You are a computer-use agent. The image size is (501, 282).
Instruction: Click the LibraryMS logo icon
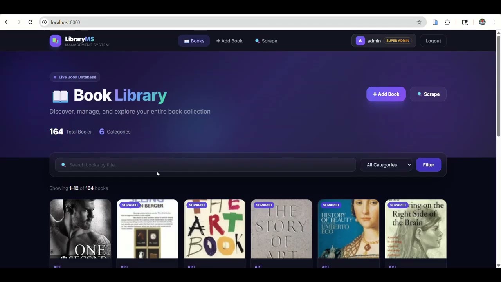(x=56, y=41)
